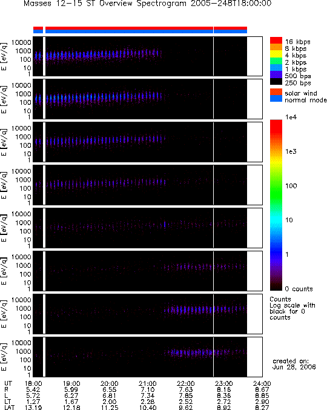This screenshot has width=327, height=410.
Task: Select the '1e3' color bar label
Action: 291,151
